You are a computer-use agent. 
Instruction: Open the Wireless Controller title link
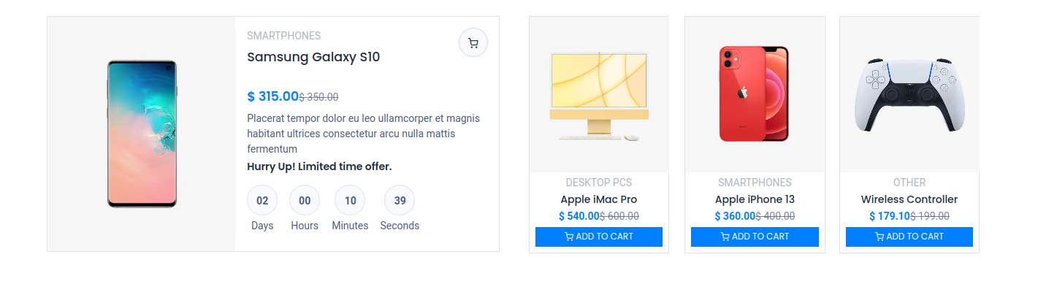909,199
